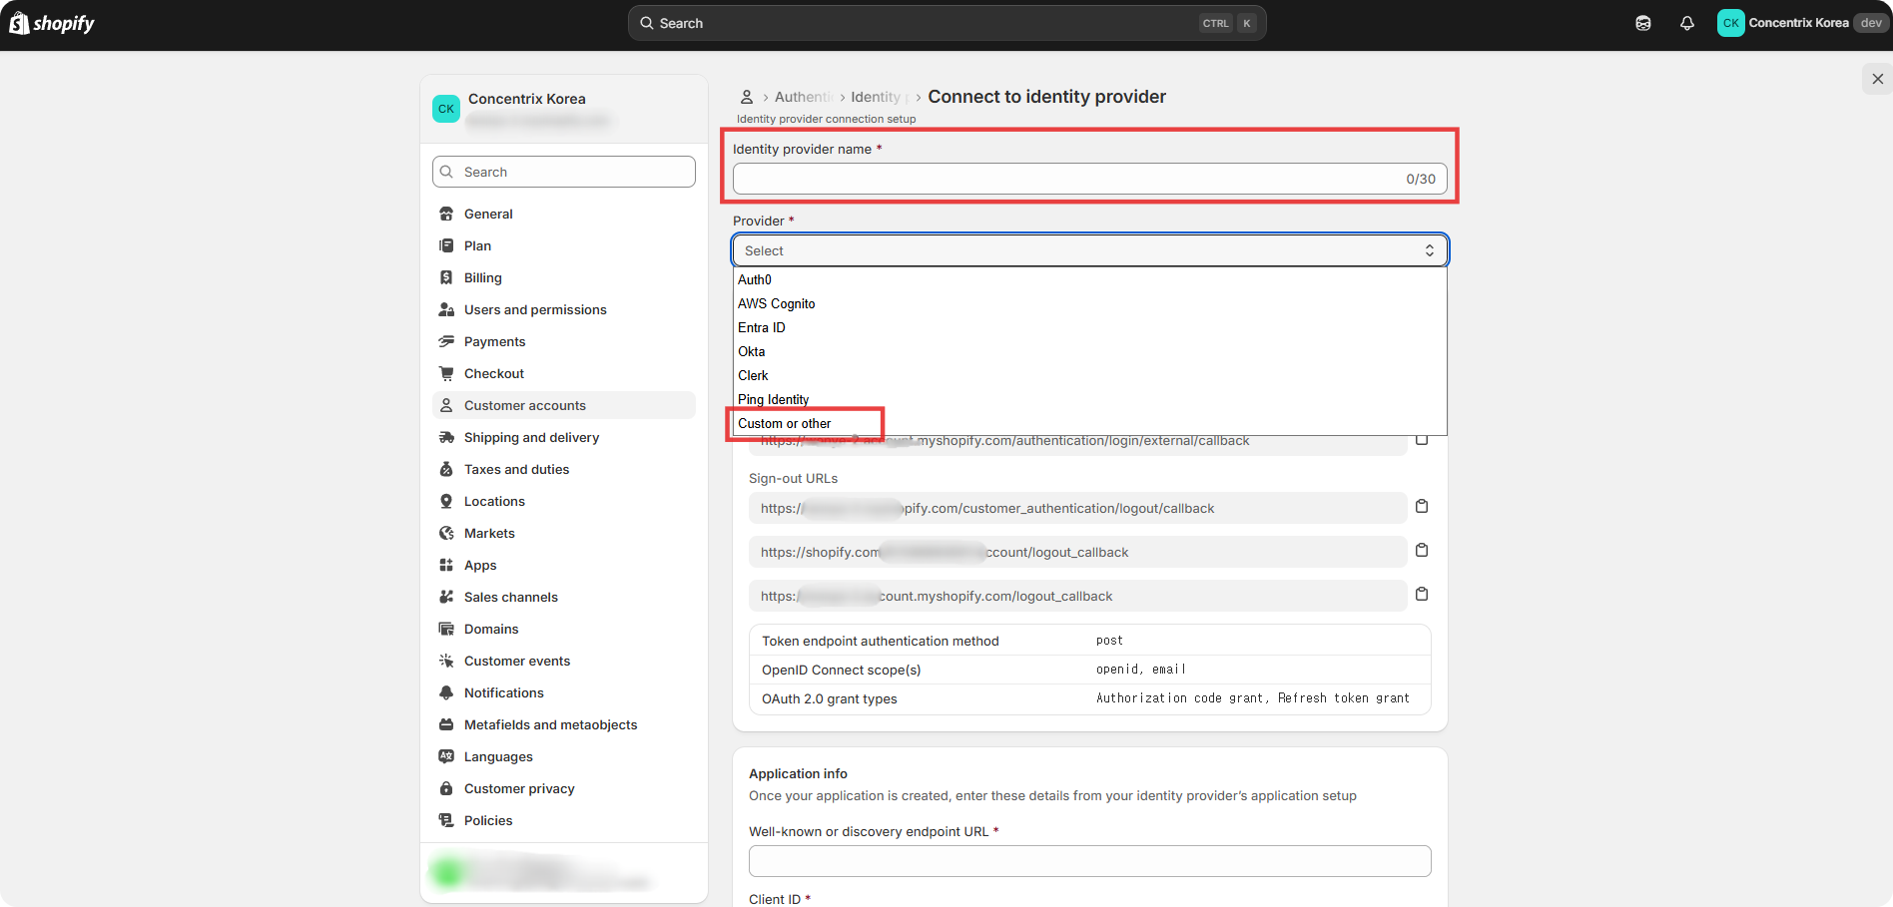The height and width of the screenshot is (907, 1893).
Task: Open Taxes and duties settings
Action: pos(564,469)
